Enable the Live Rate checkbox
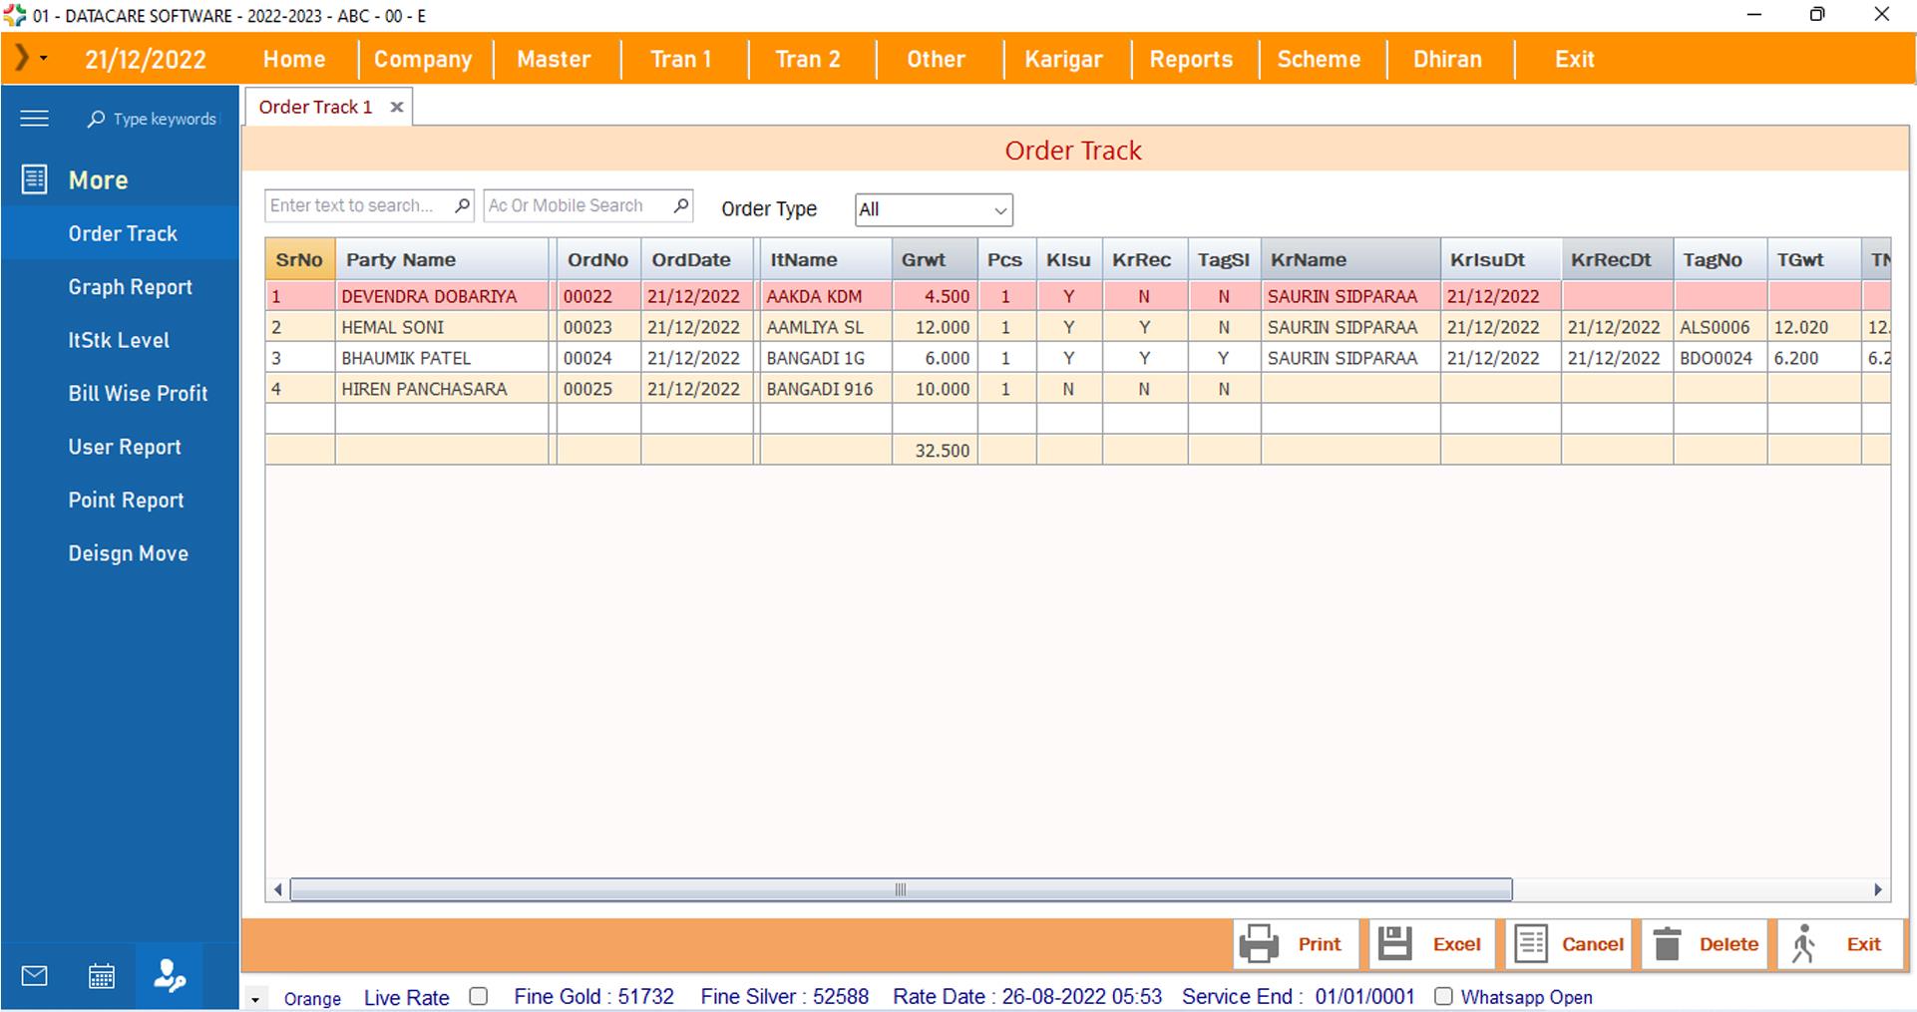Image resolution: width=1917 pixels, height=1012 pixels. [479, 996]
